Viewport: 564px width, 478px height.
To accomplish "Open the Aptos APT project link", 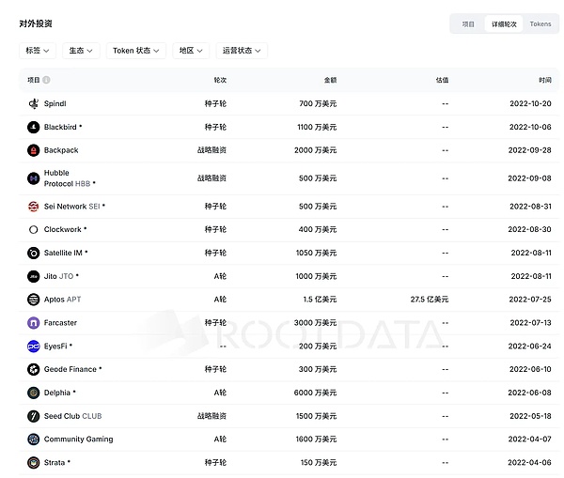I will click(x=62, y=300).
